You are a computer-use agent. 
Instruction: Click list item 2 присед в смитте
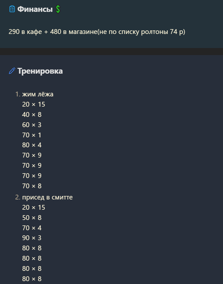click(47, 197)
